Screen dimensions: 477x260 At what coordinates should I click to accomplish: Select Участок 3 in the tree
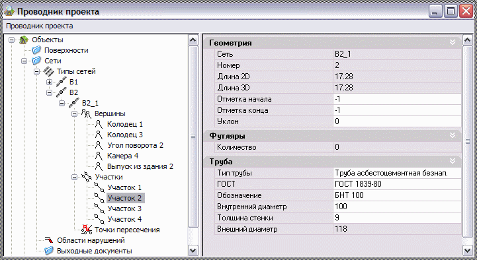(x=124, y=209)
